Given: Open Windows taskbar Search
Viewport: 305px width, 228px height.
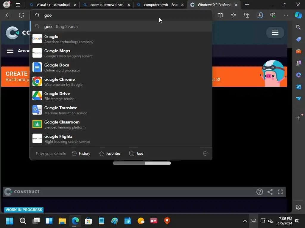Looking at the screenshot, I should (x=23, y=221).
